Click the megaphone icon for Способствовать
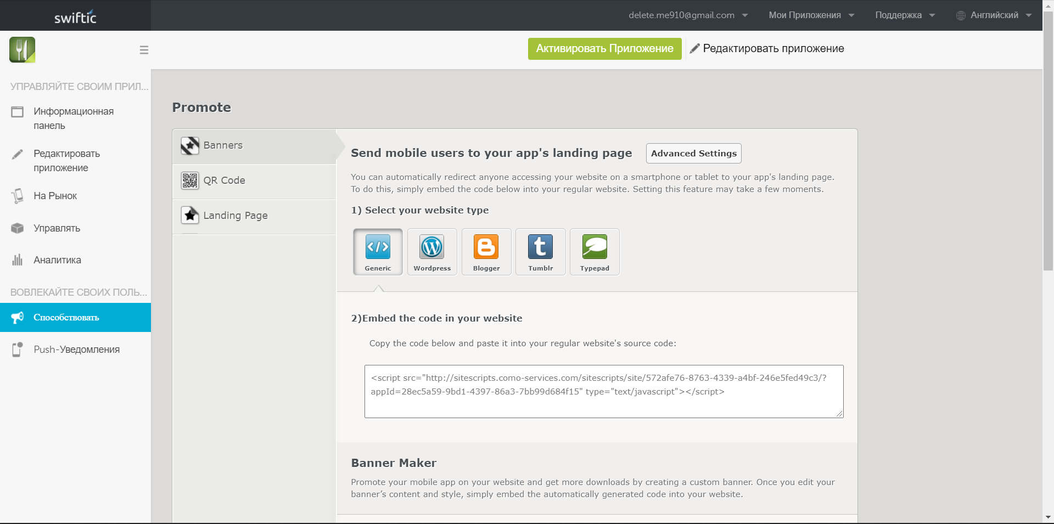The image size is (1054, 524). [x=18, y=317]
